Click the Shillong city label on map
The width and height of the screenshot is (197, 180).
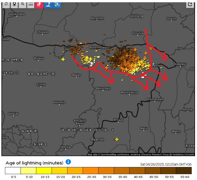[x=137, y=16]
